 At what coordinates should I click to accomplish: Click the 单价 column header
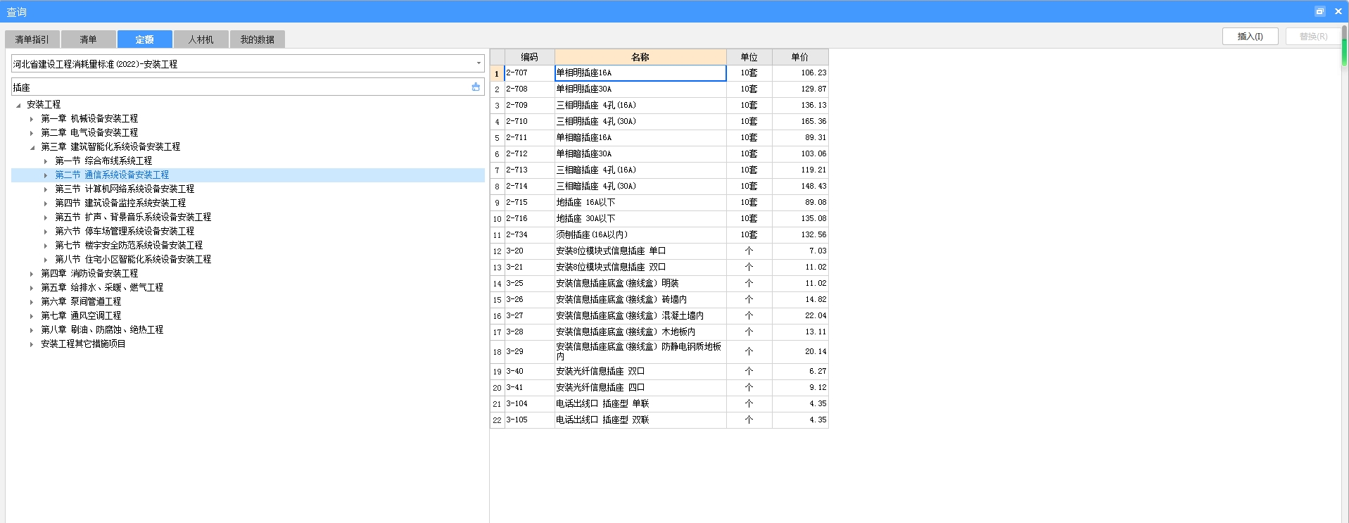(x=800, y=57)
